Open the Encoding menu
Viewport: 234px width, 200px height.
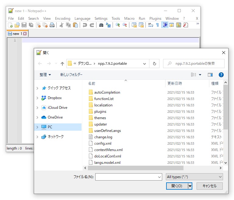click(x=62, y=19)
